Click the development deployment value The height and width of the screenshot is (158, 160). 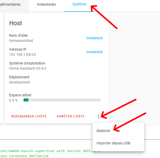pos(20,82)
